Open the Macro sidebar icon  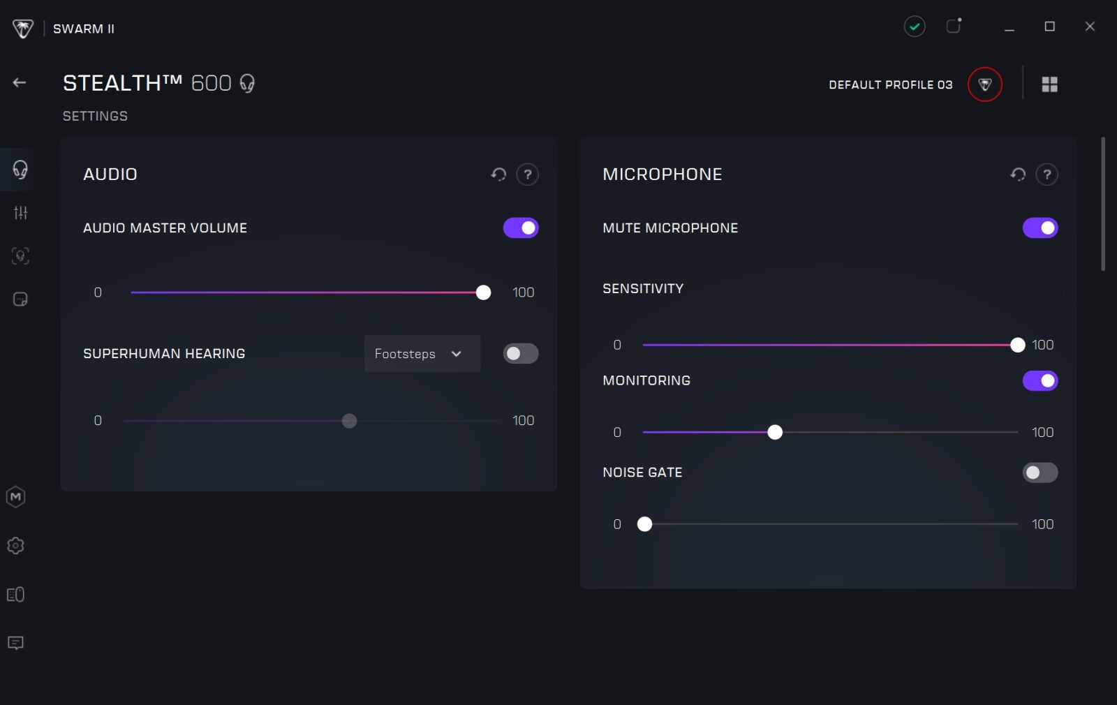(x=16, y=497)
